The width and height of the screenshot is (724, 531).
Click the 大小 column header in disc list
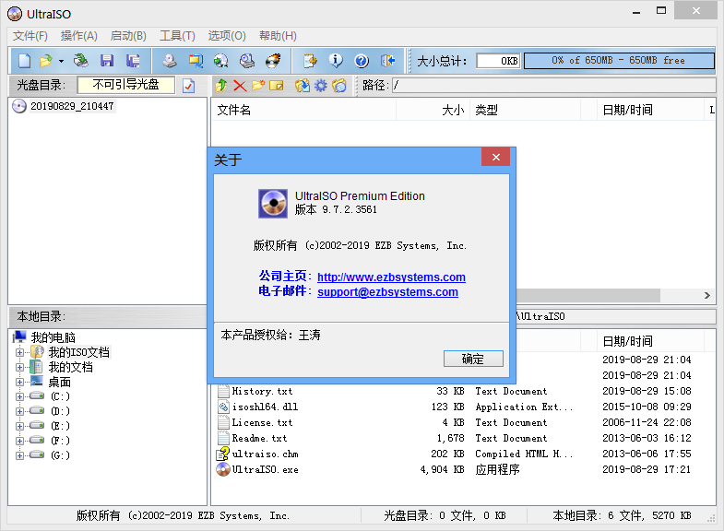tap(433, 110)
